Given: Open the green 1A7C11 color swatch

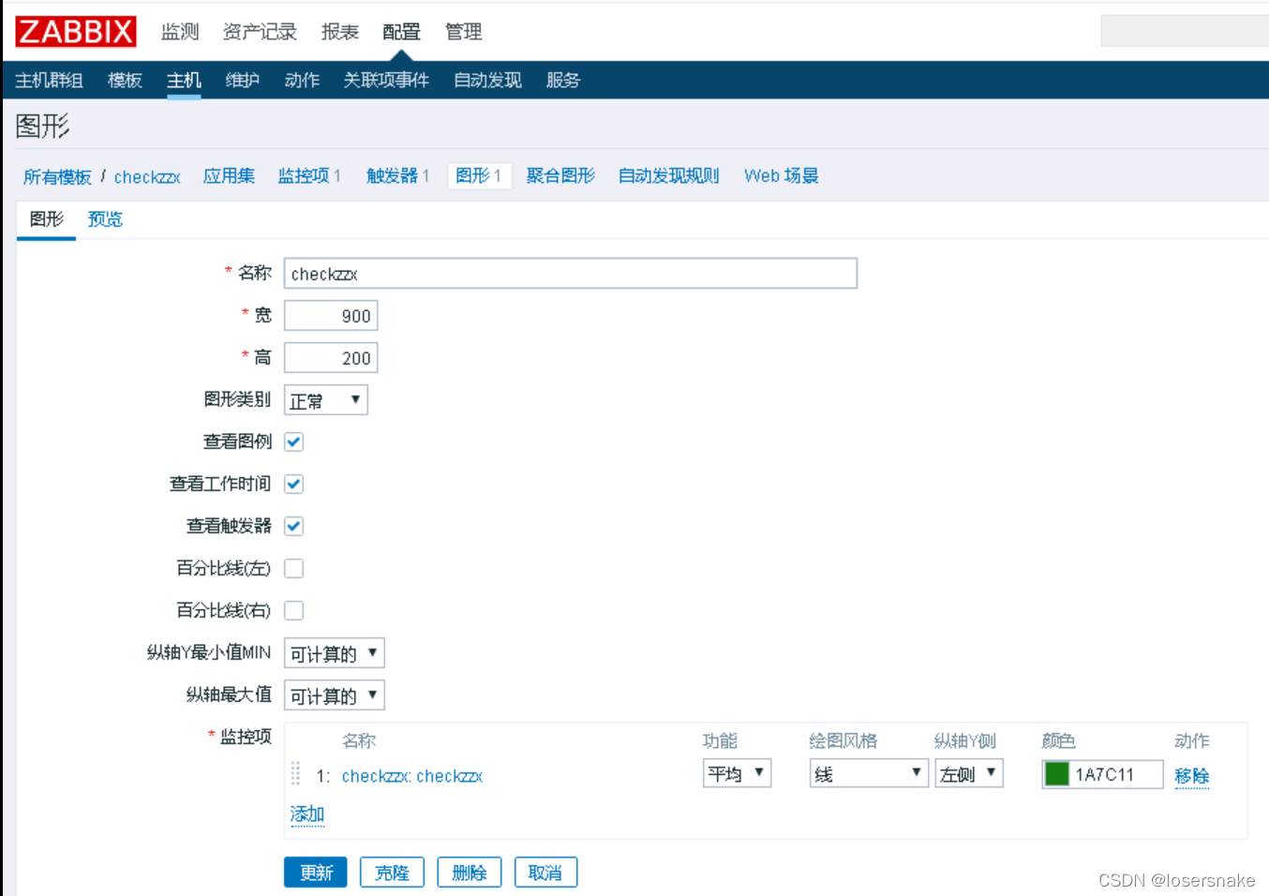Looking at the screenshot, I should (x=1056, y=774).
